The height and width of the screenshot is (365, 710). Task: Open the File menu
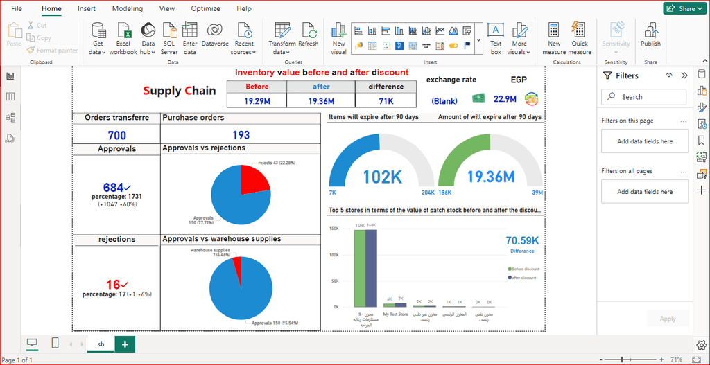click(17, 8)
